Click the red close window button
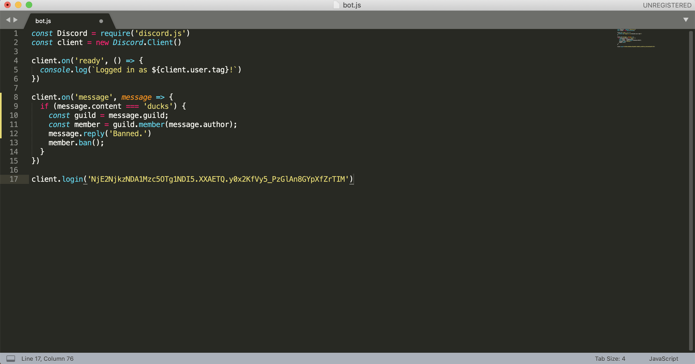The height and width of the screenshot is (364, 695). point(8,5)
